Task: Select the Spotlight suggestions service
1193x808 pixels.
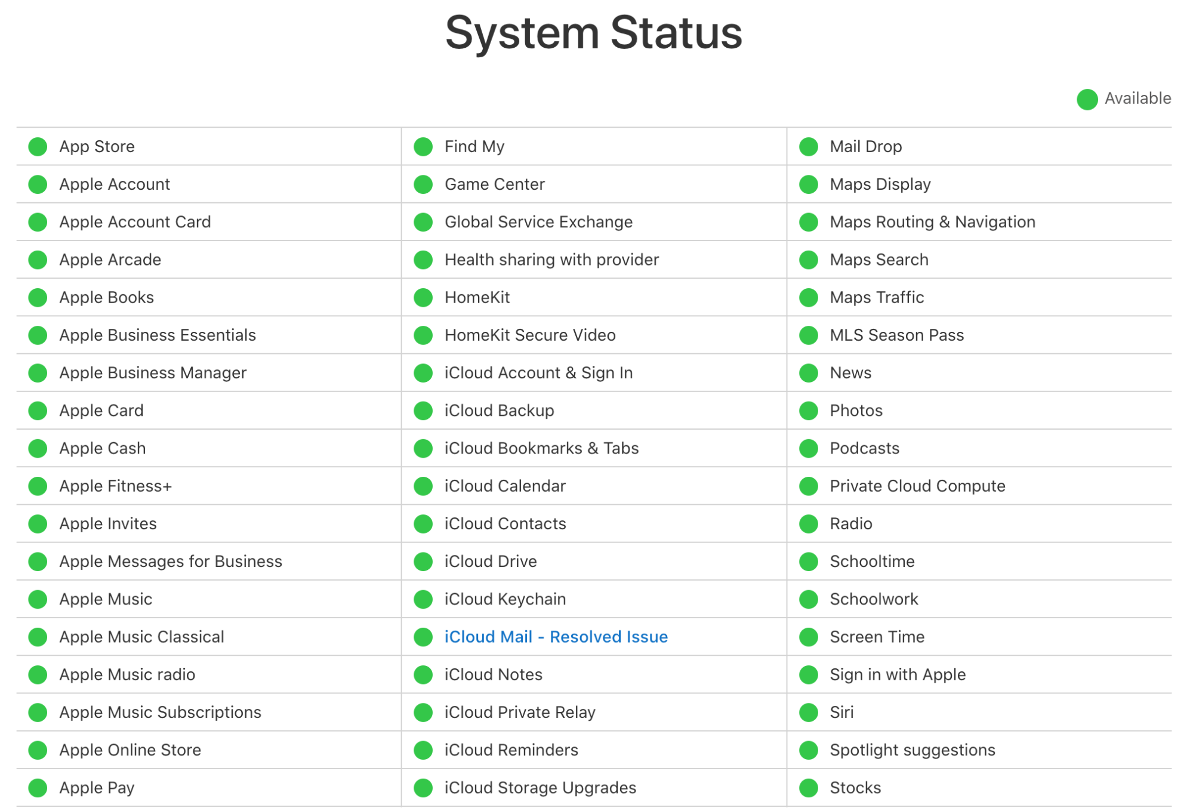Action: [913, 750]
